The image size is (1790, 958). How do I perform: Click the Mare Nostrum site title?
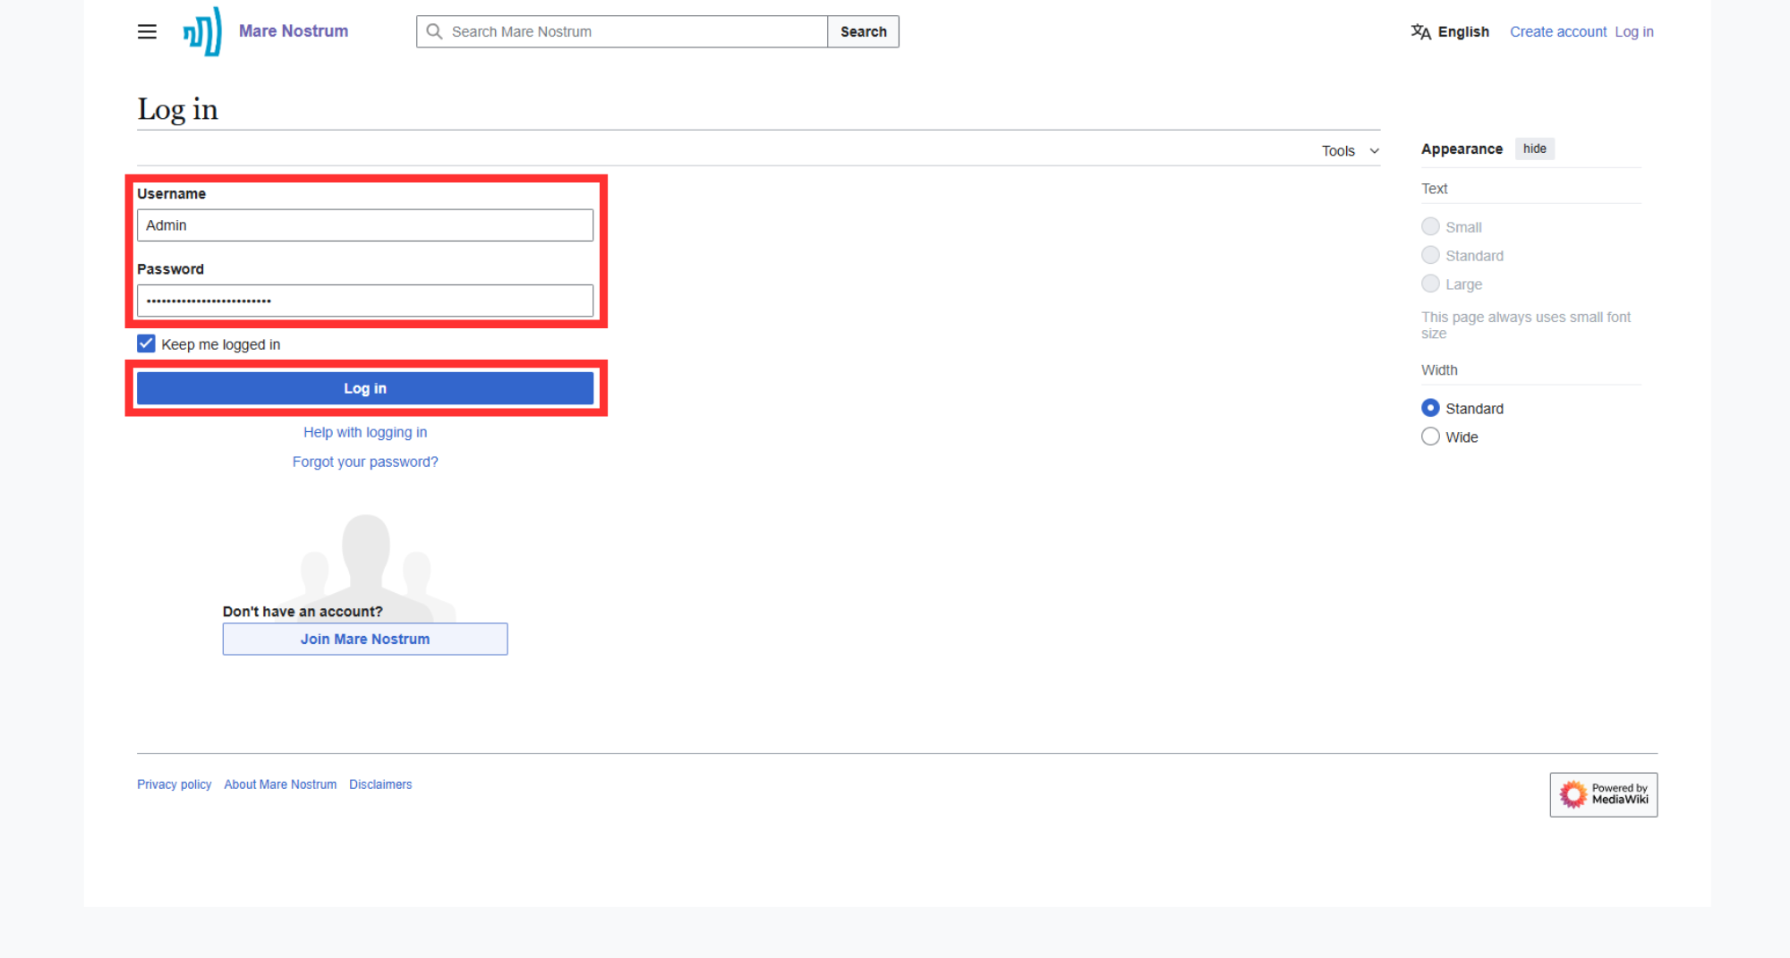[x=294, y=30]
